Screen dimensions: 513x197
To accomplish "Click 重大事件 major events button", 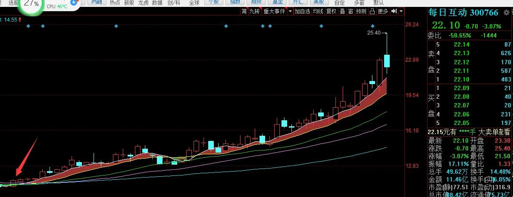I will pyautogui.click(x=274, y=12).
